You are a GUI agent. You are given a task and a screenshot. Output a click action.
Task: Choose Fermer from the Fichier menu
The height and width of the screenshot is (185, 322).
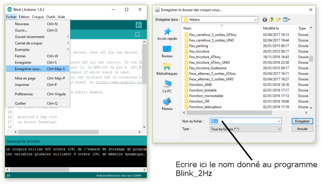tap(38, 56)
